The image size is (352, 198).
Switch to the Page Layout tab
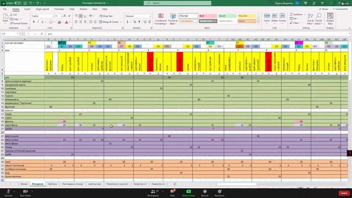click(42, 9)
